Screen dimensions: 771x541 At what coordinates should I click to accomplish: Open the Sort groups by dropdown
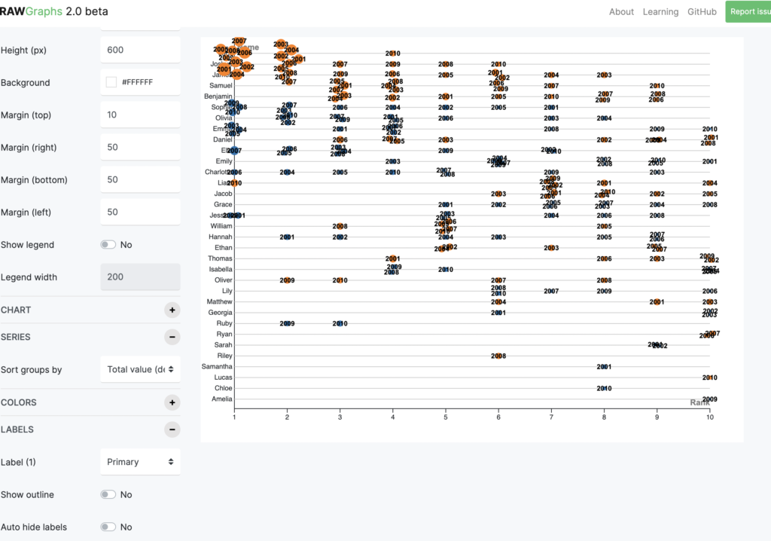click(x=140, y=369)
